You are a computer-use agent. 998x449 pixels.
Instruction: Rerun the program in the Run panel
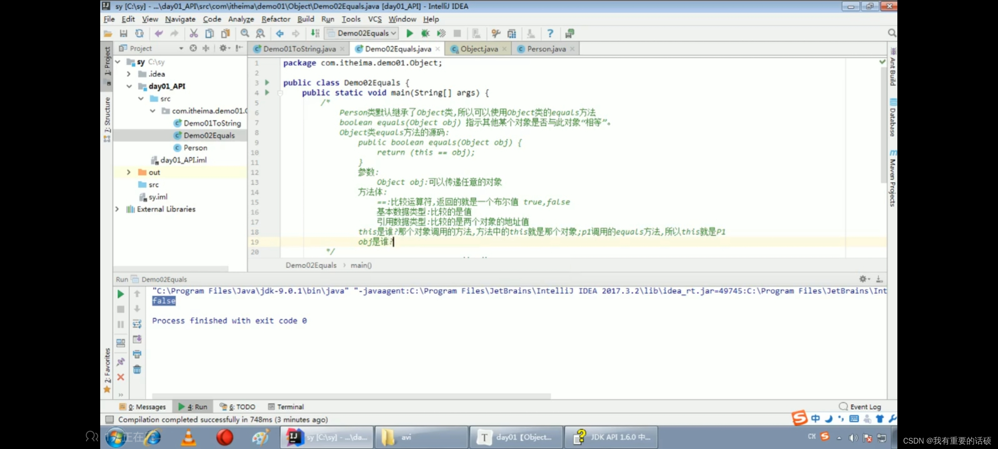121,294
